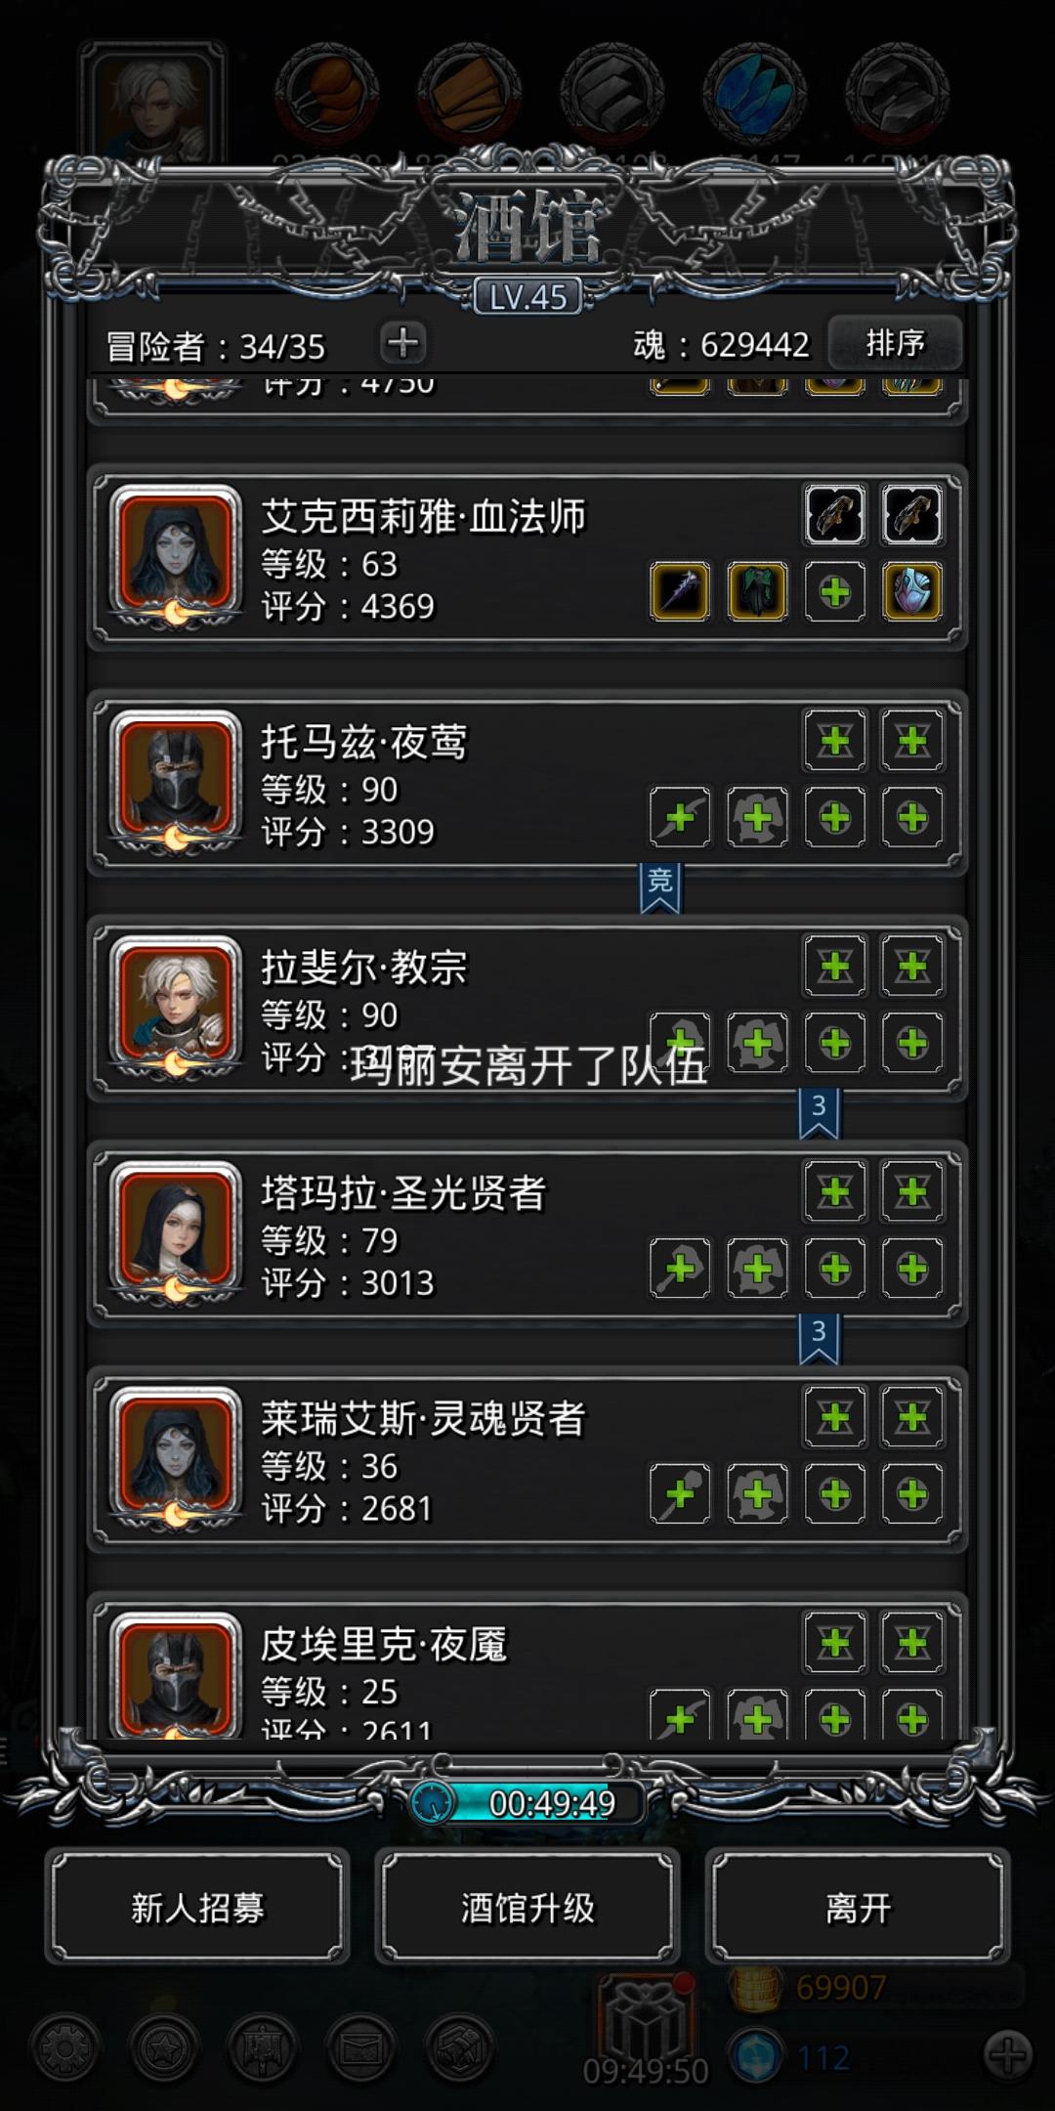Click the 酒馆升级 tavern upgrade button
Image resolution: width=1055 pixels, height=2111 pixels.
coord(527,1906)
